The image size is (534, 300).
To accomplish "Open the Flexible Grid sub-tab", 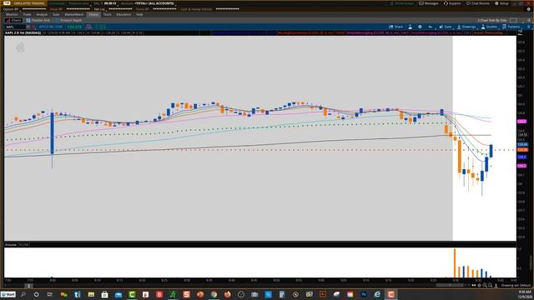I will click(38, 20).
